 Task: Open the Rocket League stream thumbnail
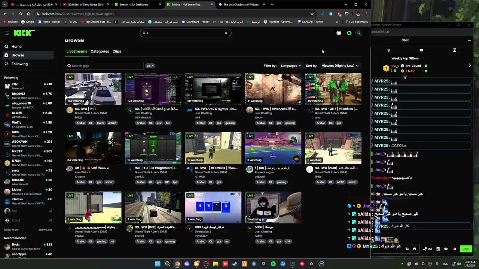point(273,148)
